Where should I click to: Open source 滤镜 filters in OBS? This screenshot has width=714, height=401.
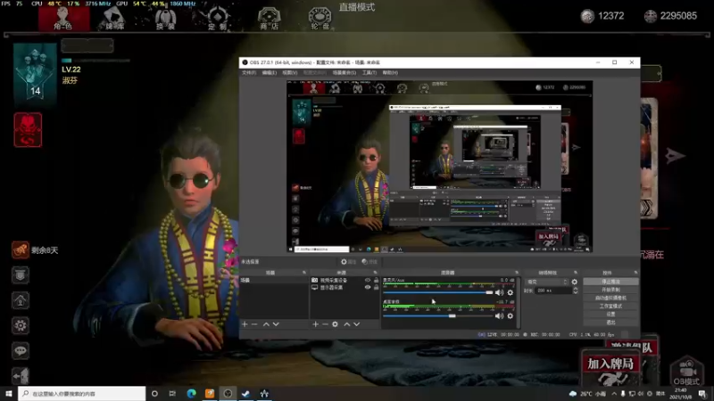369,262
